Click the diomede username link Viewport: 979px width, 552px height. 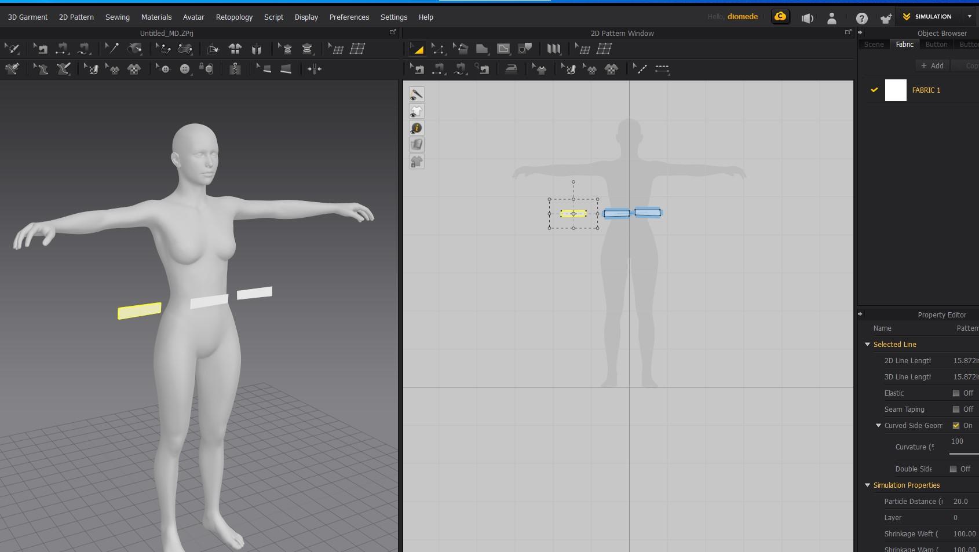(x=743, y=17)
